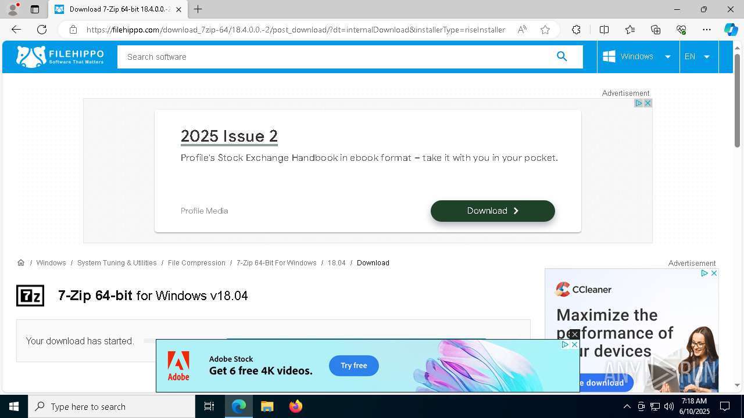Go back to the previous page
744x418 pixels.
[x=16, y=30]
